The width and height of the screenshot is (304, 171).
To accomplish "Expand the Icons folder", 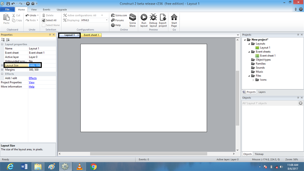I will 253,80.
